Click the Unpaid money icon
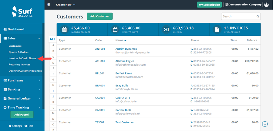273x131 pixels. tap(166, 30)
